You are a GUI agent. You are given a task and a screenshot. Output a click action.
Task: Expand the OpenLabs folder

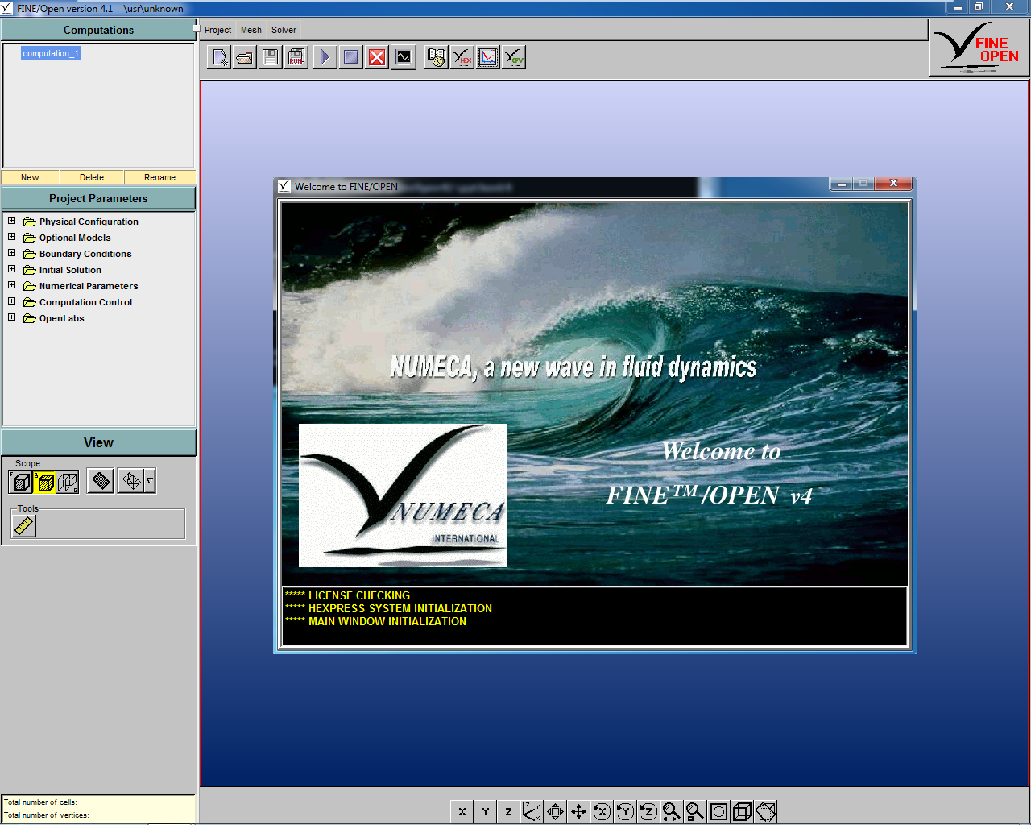pyautogui.click(x=11, y=317)
